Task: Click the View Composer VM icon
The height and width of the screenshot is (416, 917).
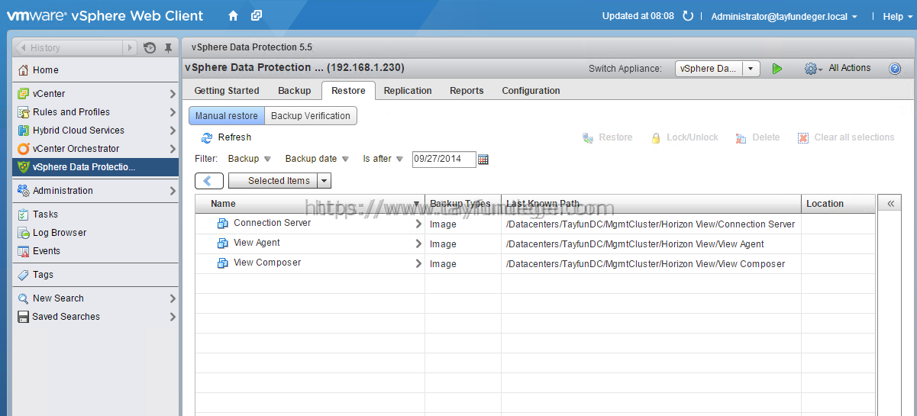Action: point(223,263)
